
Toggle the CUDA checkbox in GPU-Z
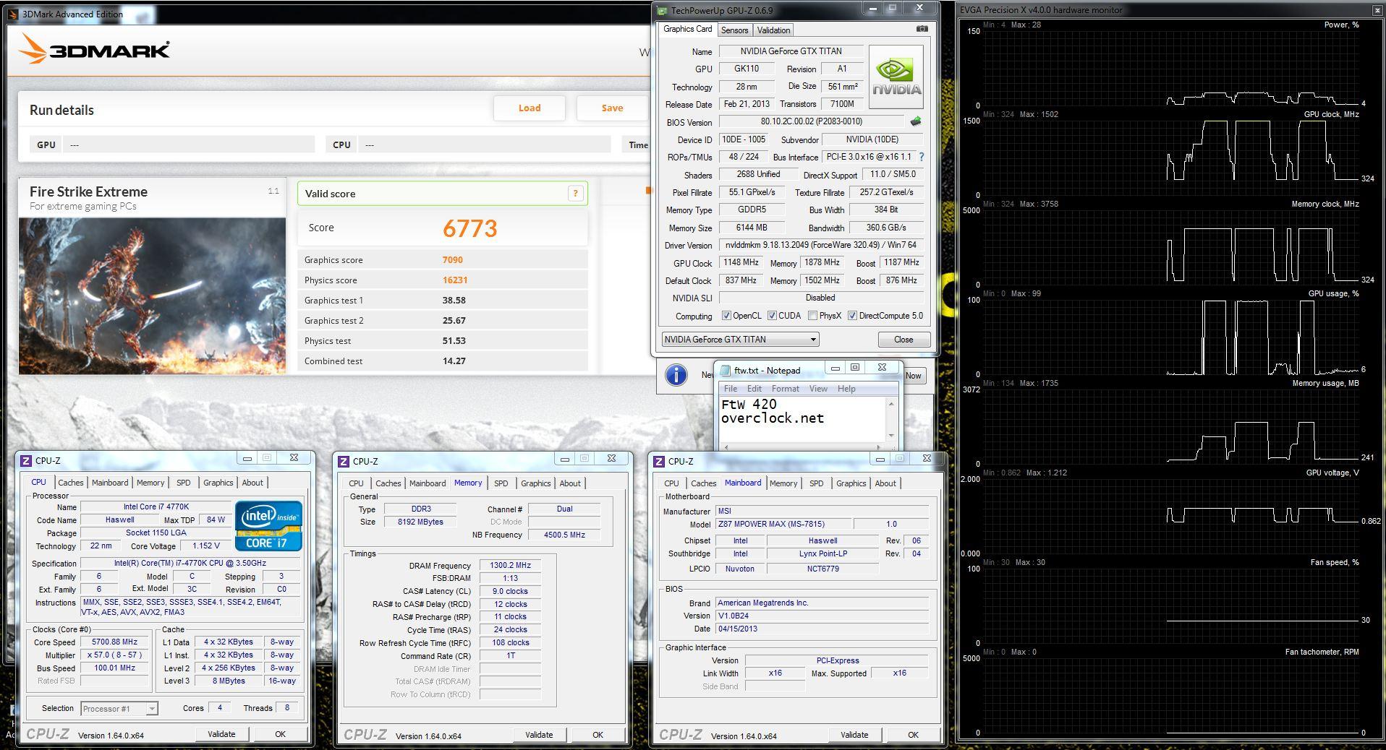click(x=772, y=316)
